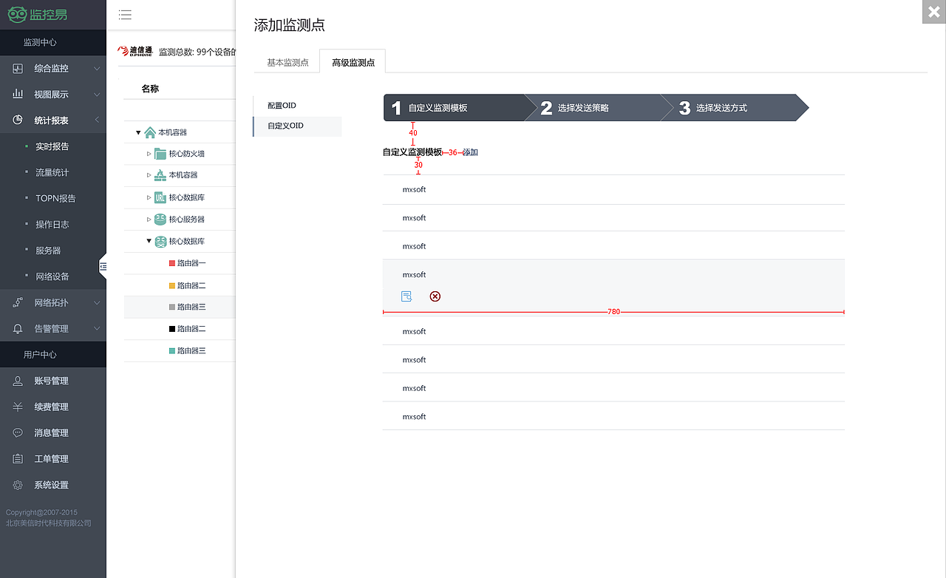Select the 自定义OID side tab
The height and width of the screenshot is (578, 946).
pos(297,126)
